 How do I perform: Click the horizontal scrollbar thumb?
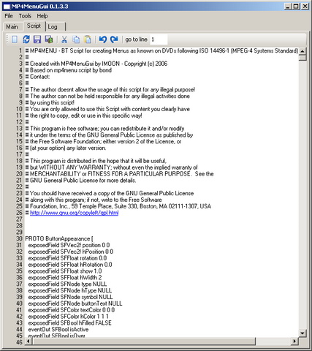pos(144,341)
